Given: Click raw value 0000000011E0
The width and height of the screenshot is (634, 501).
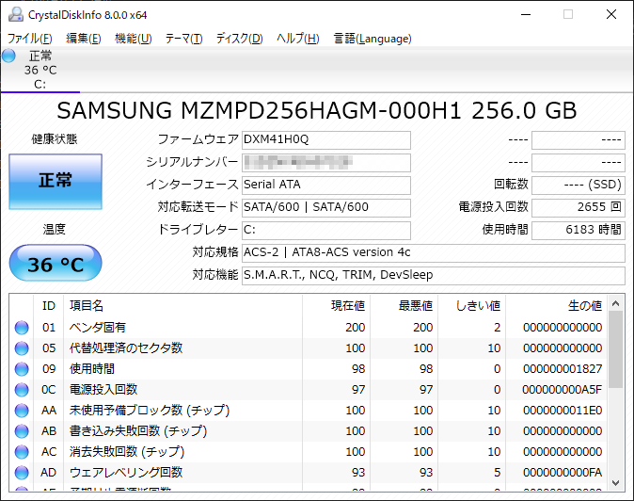Looking at the screenshot, I should coord(563,411).
